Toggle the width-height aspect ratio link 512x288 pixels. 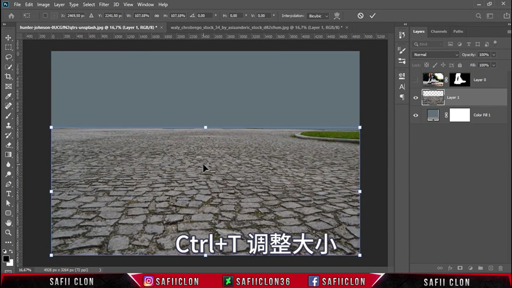(x=157, y=16)
